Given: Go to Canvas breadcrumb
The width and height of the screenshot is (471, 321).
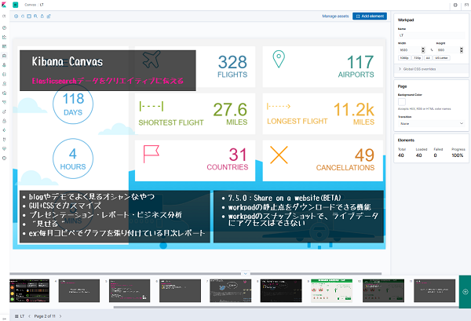Looking at the screenshot, I should click(x=30, y=5).
